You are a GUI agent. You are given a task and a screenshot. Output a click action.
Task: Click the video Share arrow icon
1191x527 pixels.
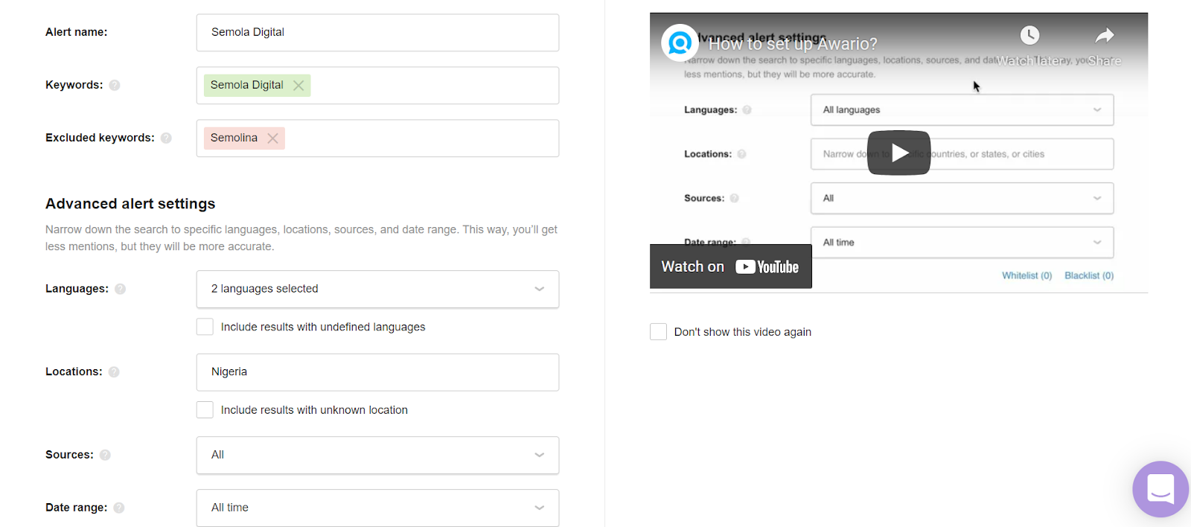[x=1105, y=35]
